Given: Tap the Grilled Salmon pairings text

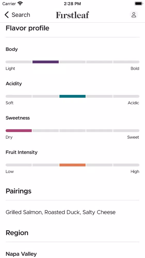Looking at the screenshot, I should click(61, 212).
